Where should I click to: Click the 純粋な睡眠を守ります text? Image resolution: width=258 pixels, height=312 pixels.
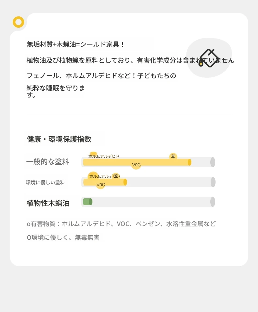pyautogui.click(x=56, y=91)
